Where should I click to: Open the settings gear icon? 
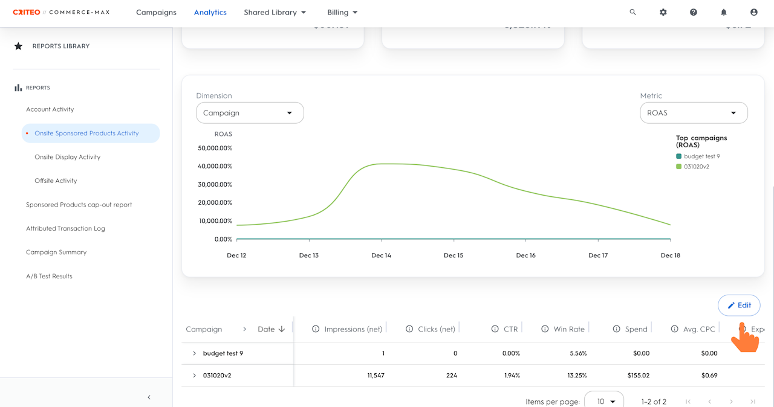663,12
